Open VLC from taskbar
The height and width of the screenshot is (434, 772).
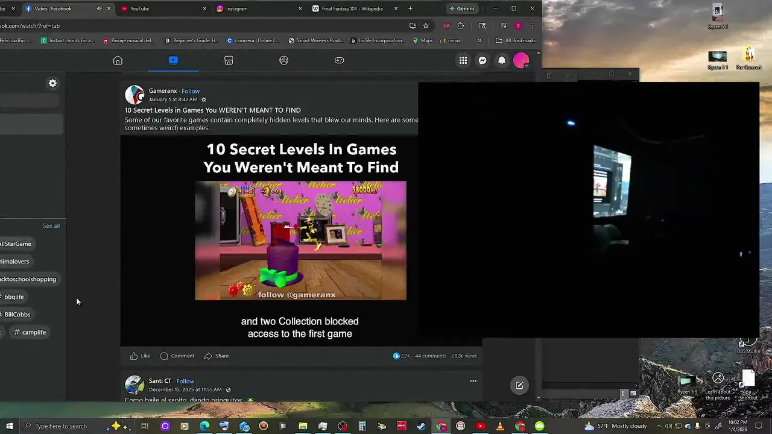point(500,426)
